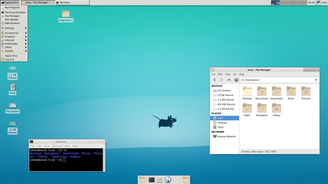Reload the folder with the refresh icon

pyautogui.click(x=316, y=80)
